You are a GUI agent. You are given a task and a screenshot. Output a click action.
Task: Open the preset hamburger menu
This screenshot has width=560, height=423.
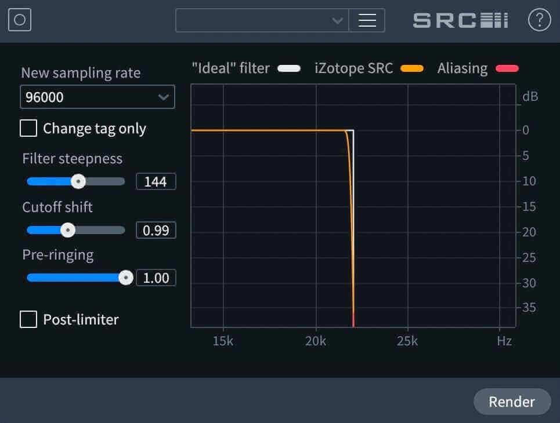pyautogui.click(x=367, y=20)
